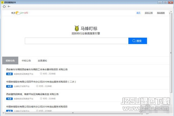174x116 pixels.
Task: Click the yellow bee logo
Action: coord(77,28)
